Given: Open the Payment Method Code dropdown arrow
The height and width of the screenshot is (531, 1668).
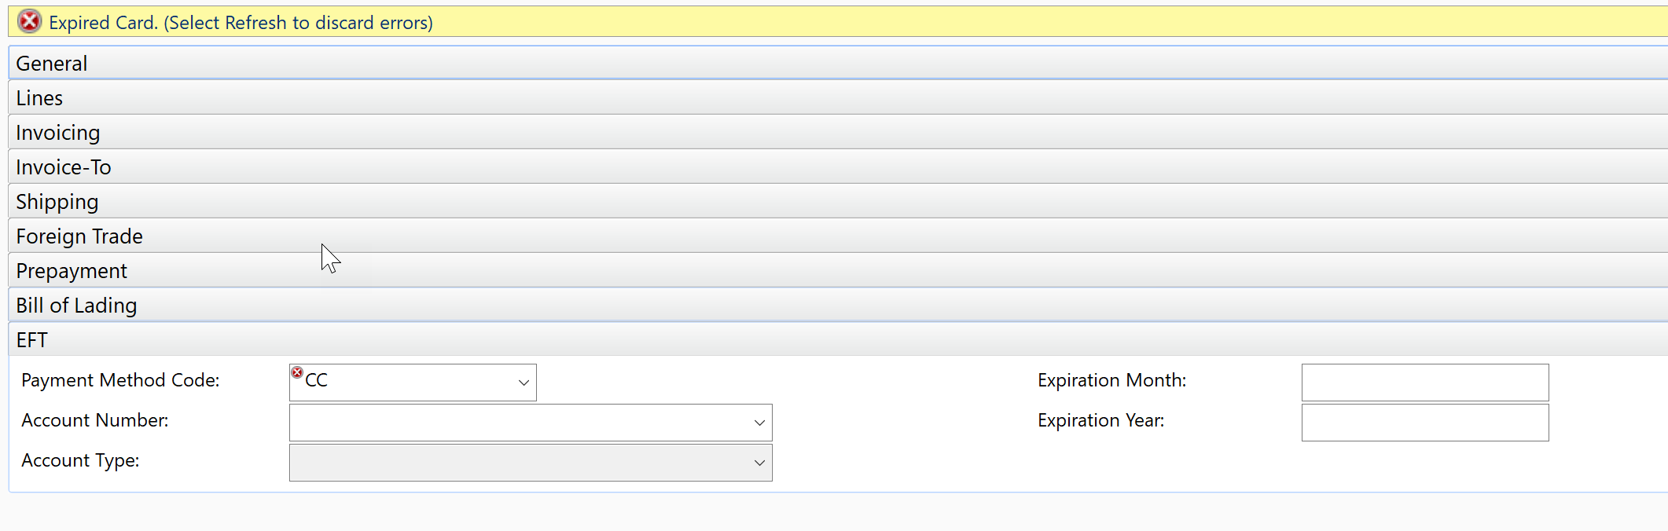Looking at the screenshot, I should click(x=524, y=383).
